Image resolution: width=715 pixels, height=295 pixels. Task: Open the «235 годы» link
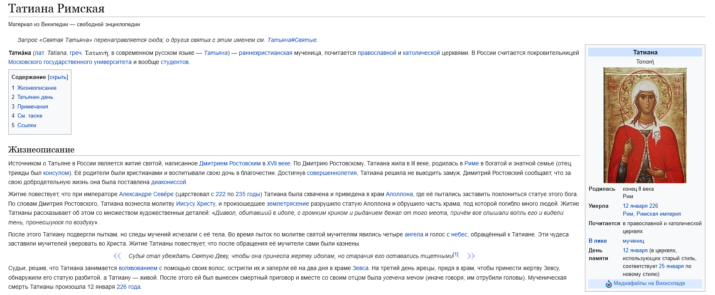pyautogui.click(x=248, y=194)
